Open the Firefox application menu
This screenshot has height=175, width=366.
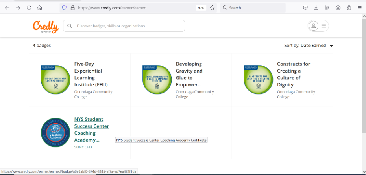[359, 8]
